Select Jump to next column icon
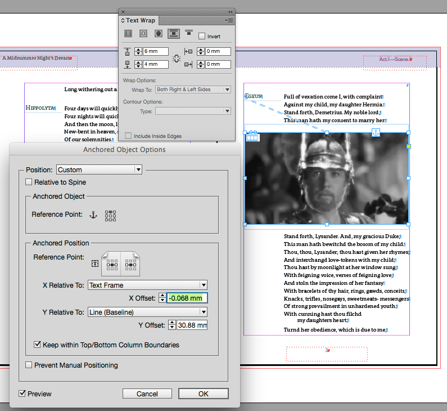This screenshot has width=447, height=411. click(189, 33)
